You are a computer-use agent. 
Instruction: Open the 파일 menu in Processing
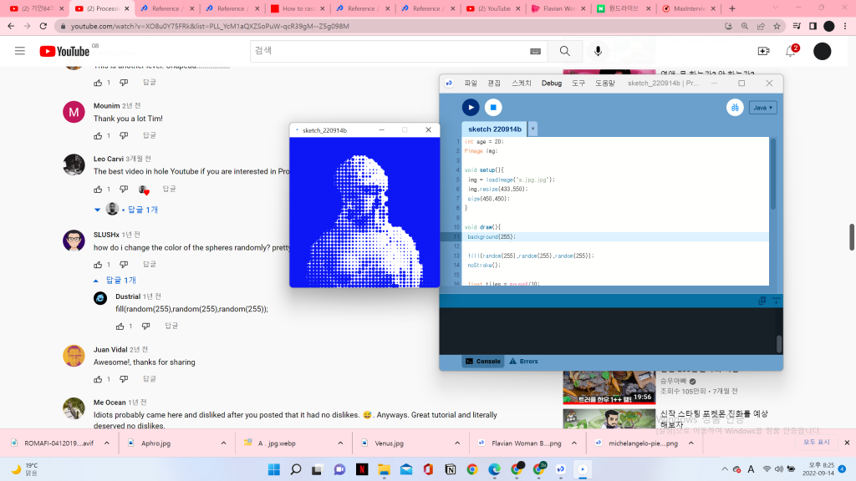[x=471, y=84]
